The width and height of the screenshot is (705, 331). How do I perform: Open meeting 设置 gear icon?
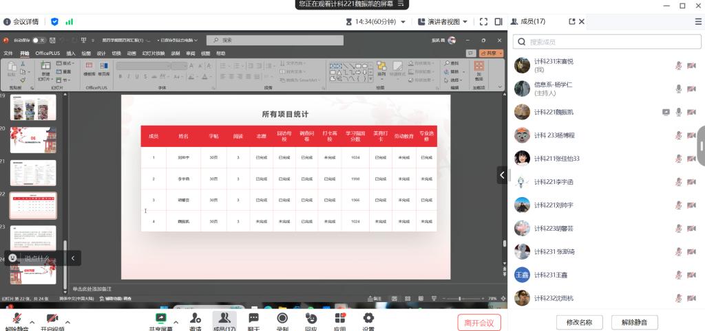(368, 319)
